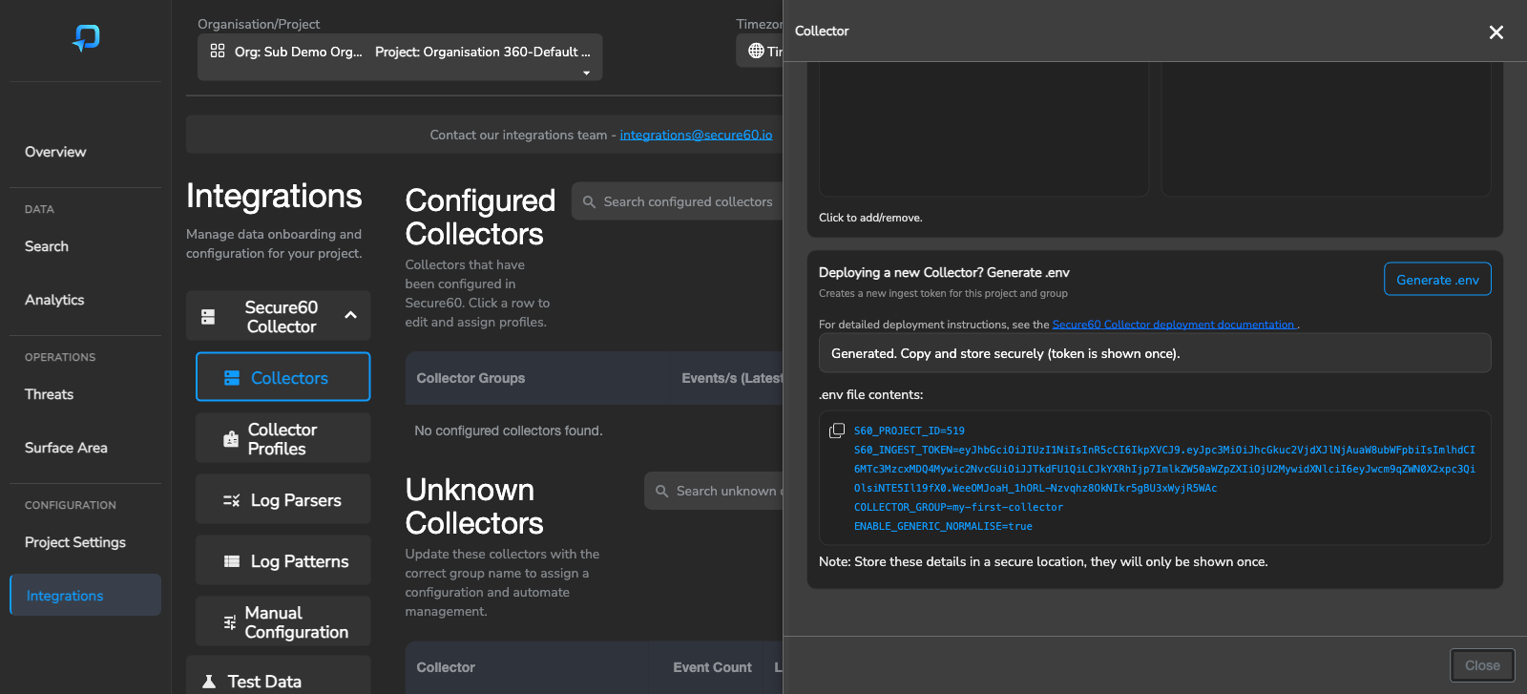This screenshot has width=1527, height=694.
Task: Click the Generate .env button
Action: [x=1437, y=279]
